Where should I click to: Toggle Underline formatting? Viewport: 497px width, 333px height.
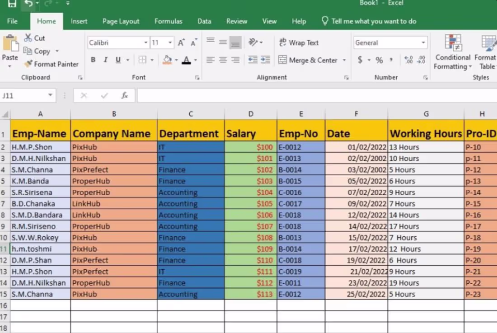tap(118, 60)
